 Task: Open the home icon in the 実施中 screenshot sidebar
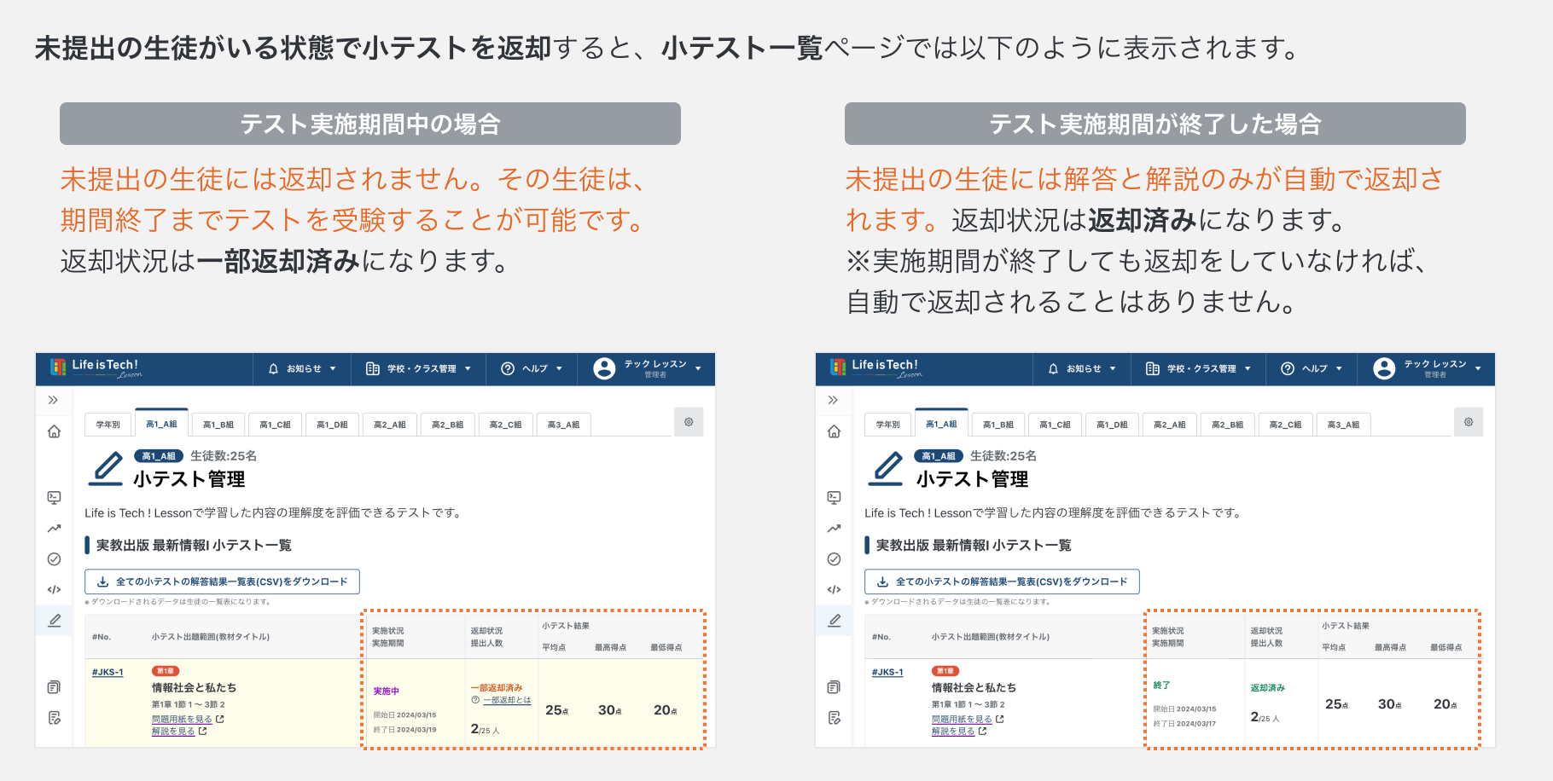54,431
